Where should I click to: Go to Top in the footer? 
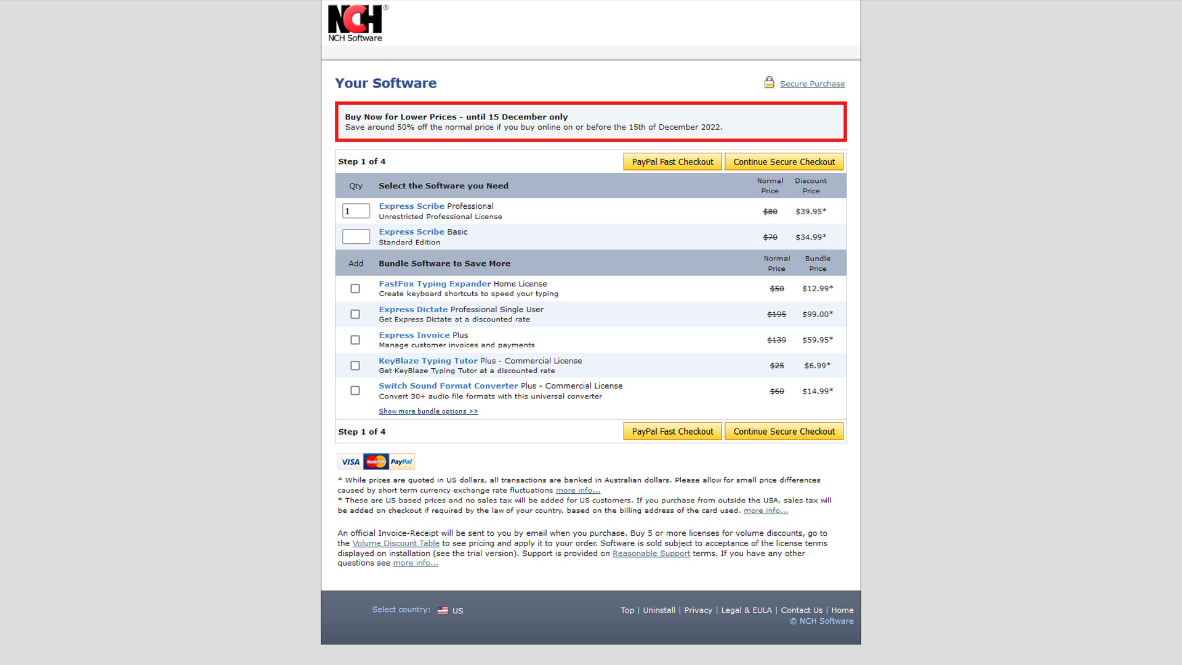click(627, 610)
